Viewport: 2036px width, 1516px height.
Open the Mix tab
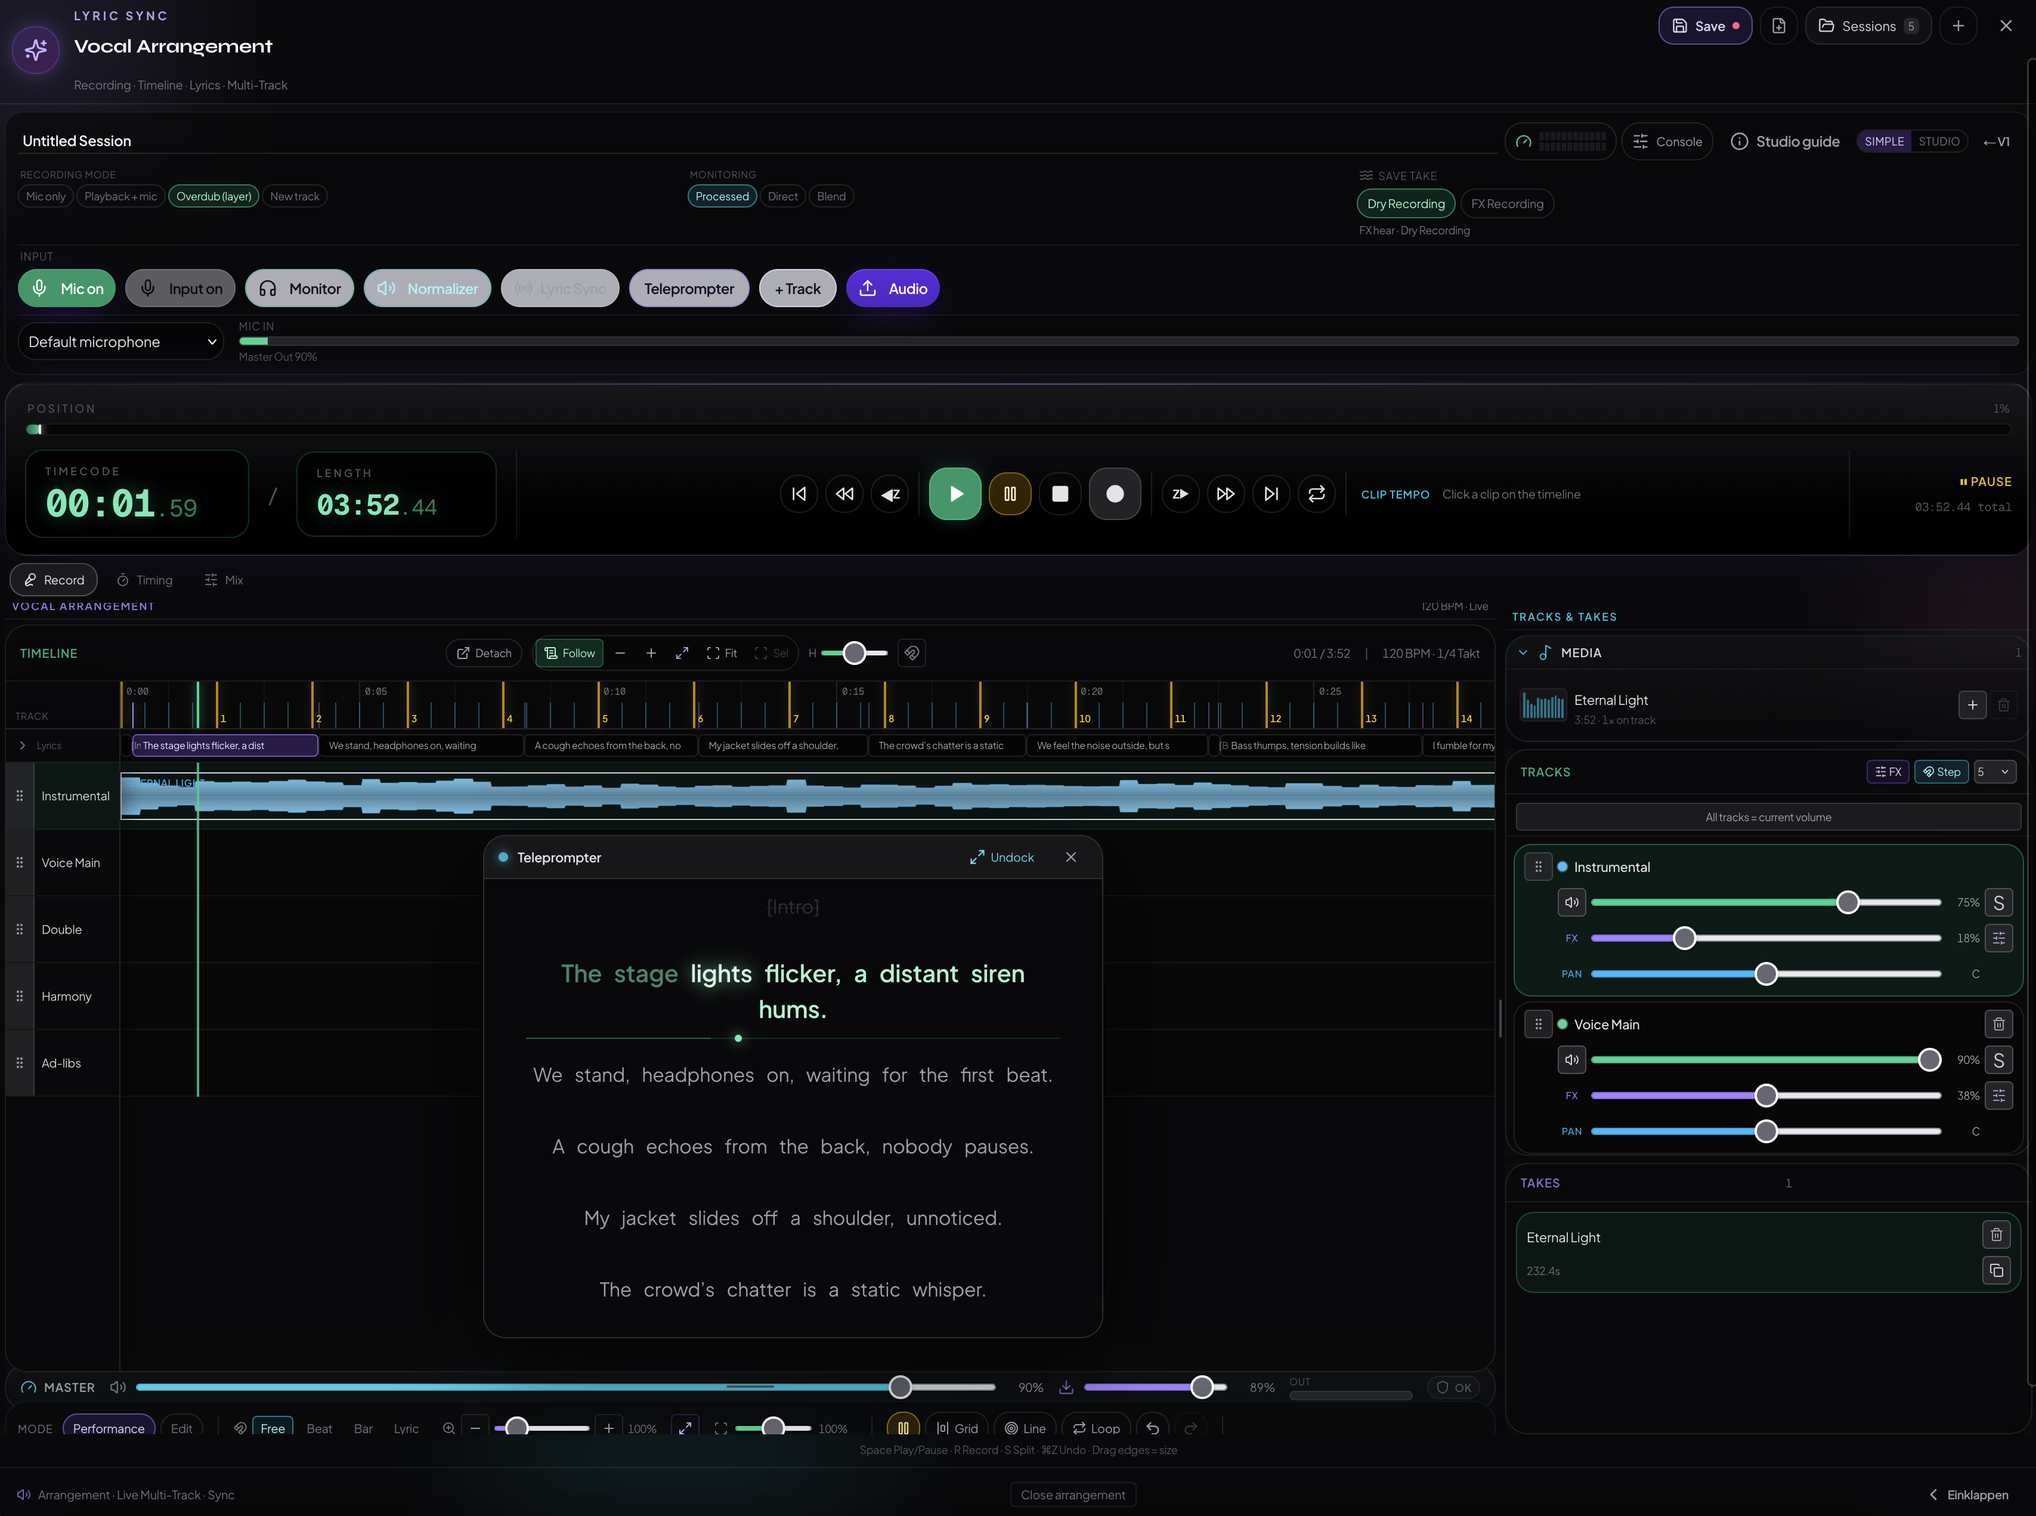click(224, 580)
